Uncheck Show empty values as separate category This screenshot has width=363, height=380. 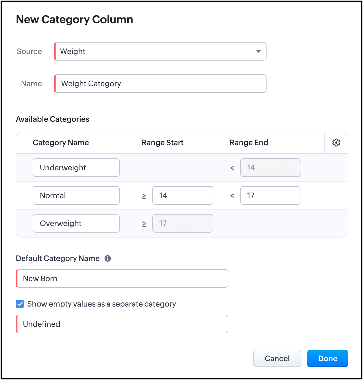(20, 304)
